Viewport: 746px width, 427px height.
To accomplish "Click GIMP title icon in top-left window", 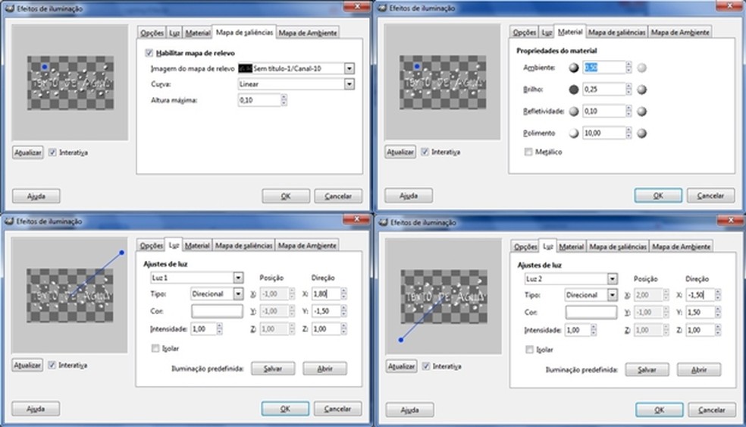I will point(10,8).
